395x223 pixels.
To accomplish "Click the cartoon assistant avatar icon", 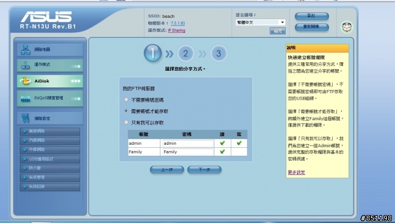I will [347, 27].
